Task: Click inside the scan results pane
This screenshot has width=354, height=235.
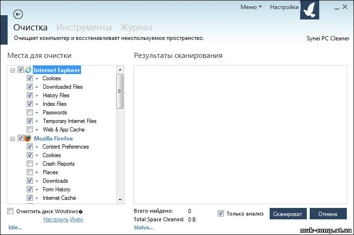Action: tap(240, 134)
